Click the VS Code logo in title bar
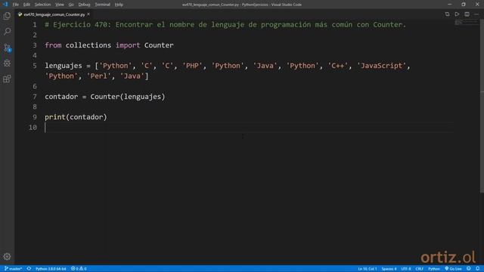The width and height of the screenshot is (484, 272). [5, 5]
